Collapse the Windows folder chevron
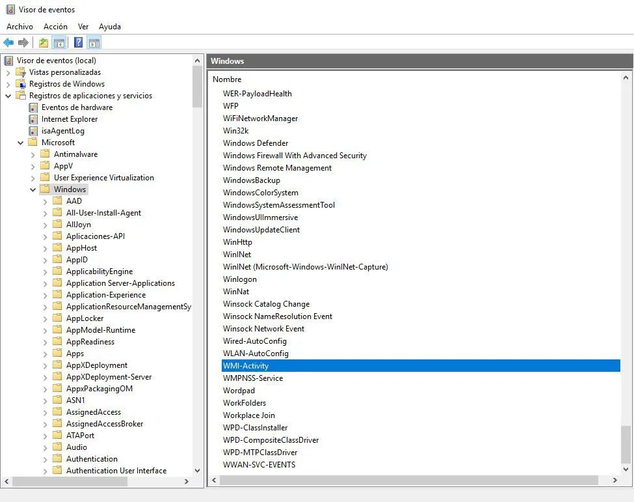Image resolution: width=634 pixels, height=502 pixels. tap(33, 190)
